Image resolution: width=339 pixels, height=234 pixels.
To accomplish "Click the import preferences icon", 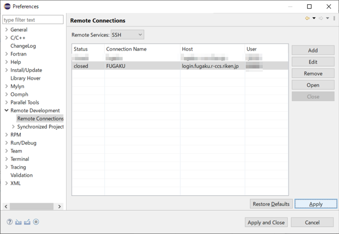I will [x=18, y=222].
